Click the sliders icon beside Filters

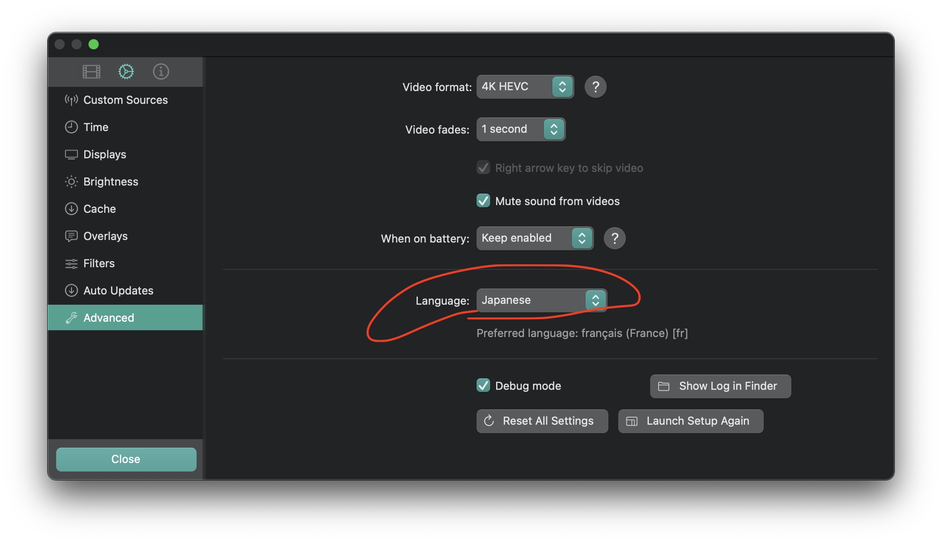(x=71, y=263)
